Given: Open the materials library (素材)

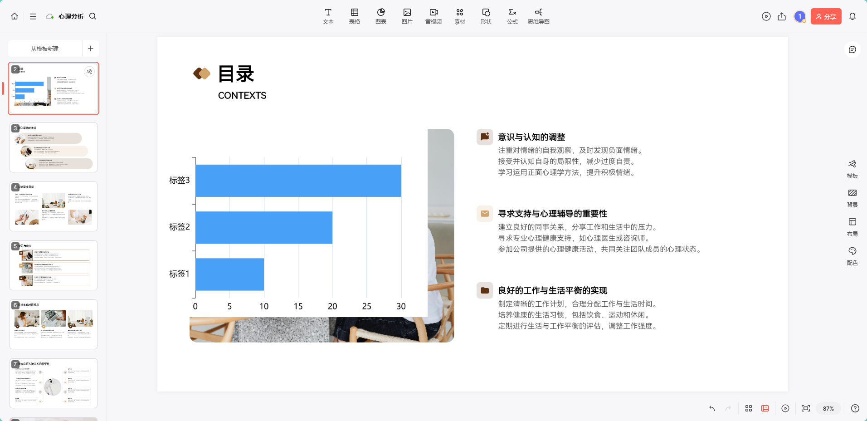Looking at the screenshot, I should coord(460,16).
